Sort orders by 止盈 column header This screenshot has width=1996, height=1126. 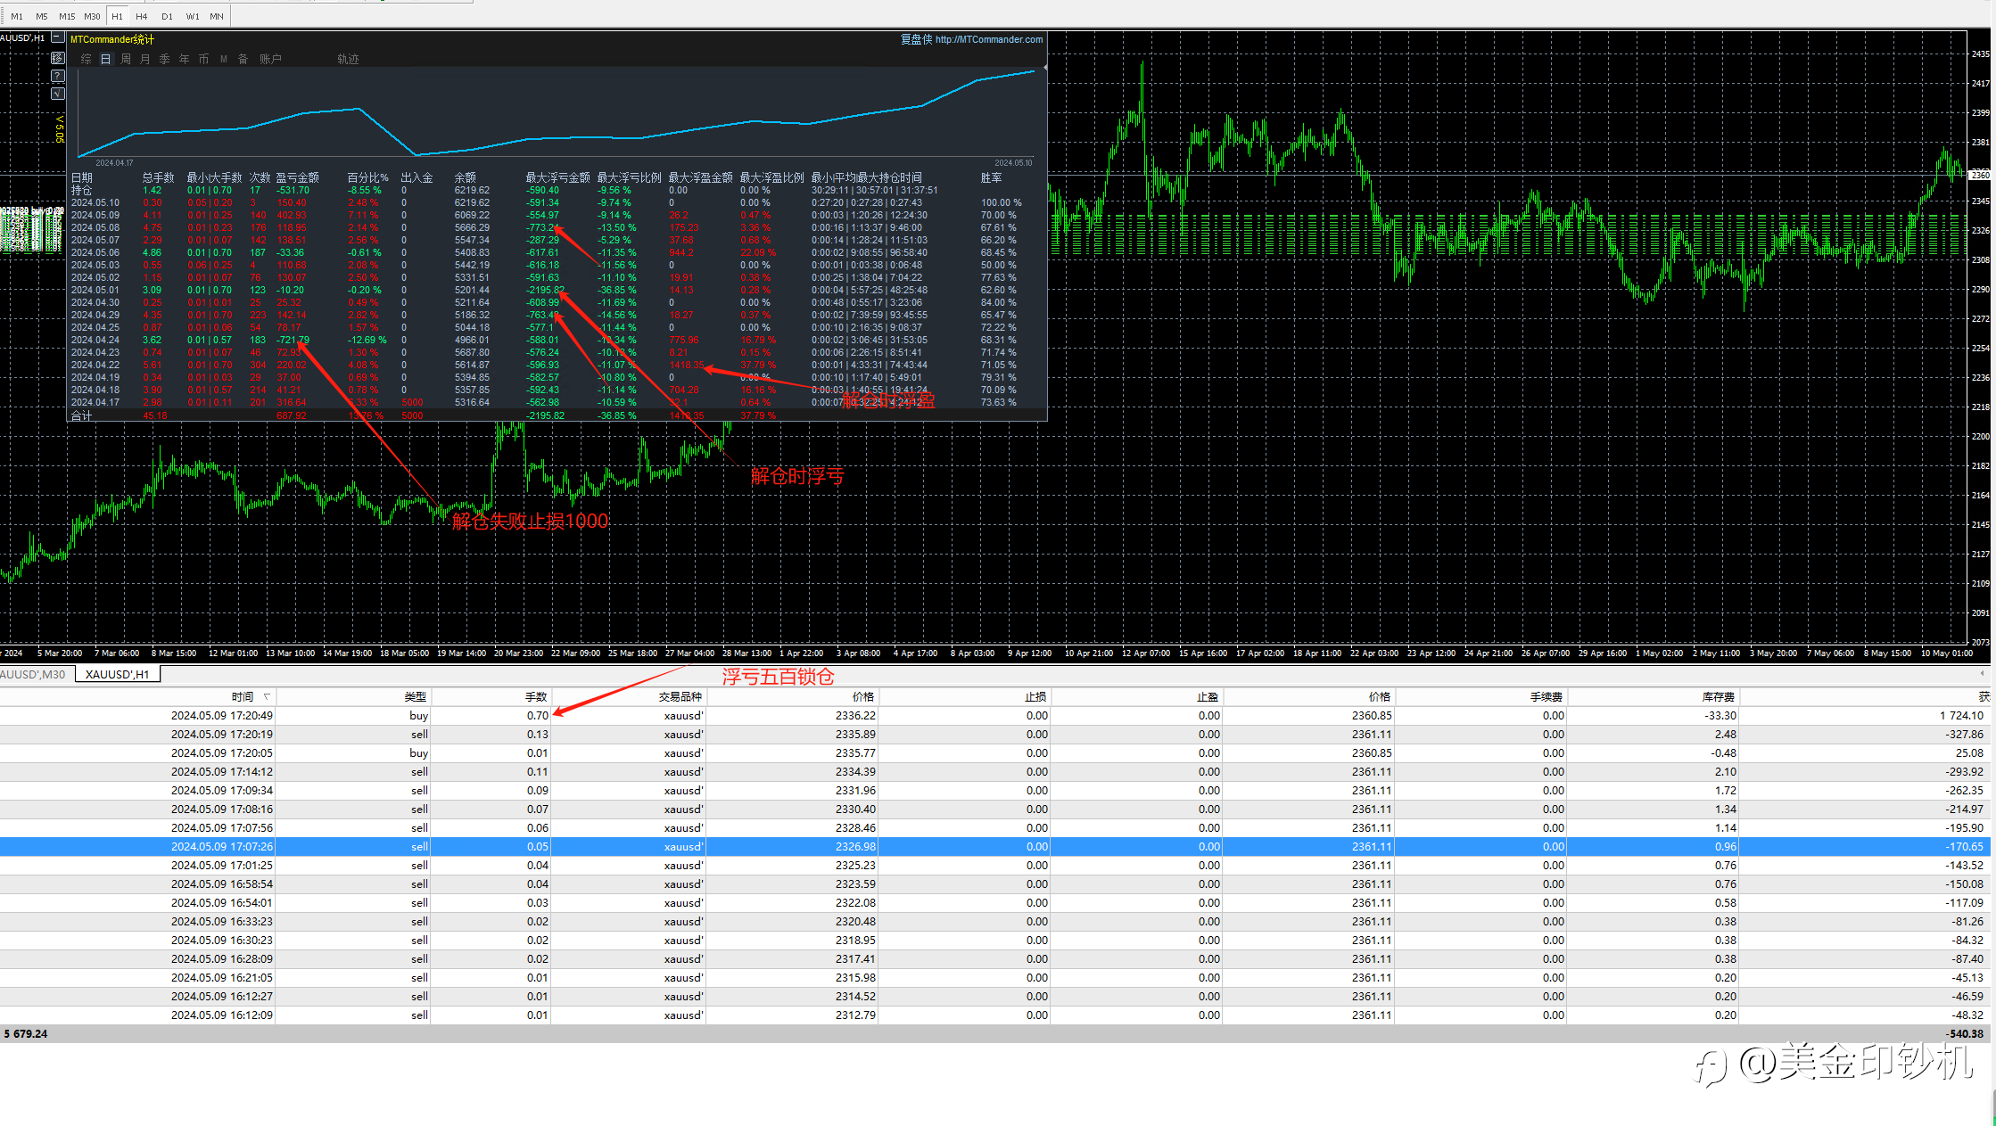pos(1136,696)
